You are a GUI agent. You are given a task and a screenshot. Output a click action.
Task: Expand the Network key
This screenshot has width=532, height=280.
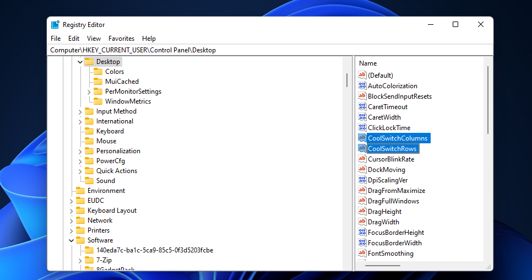71,220
